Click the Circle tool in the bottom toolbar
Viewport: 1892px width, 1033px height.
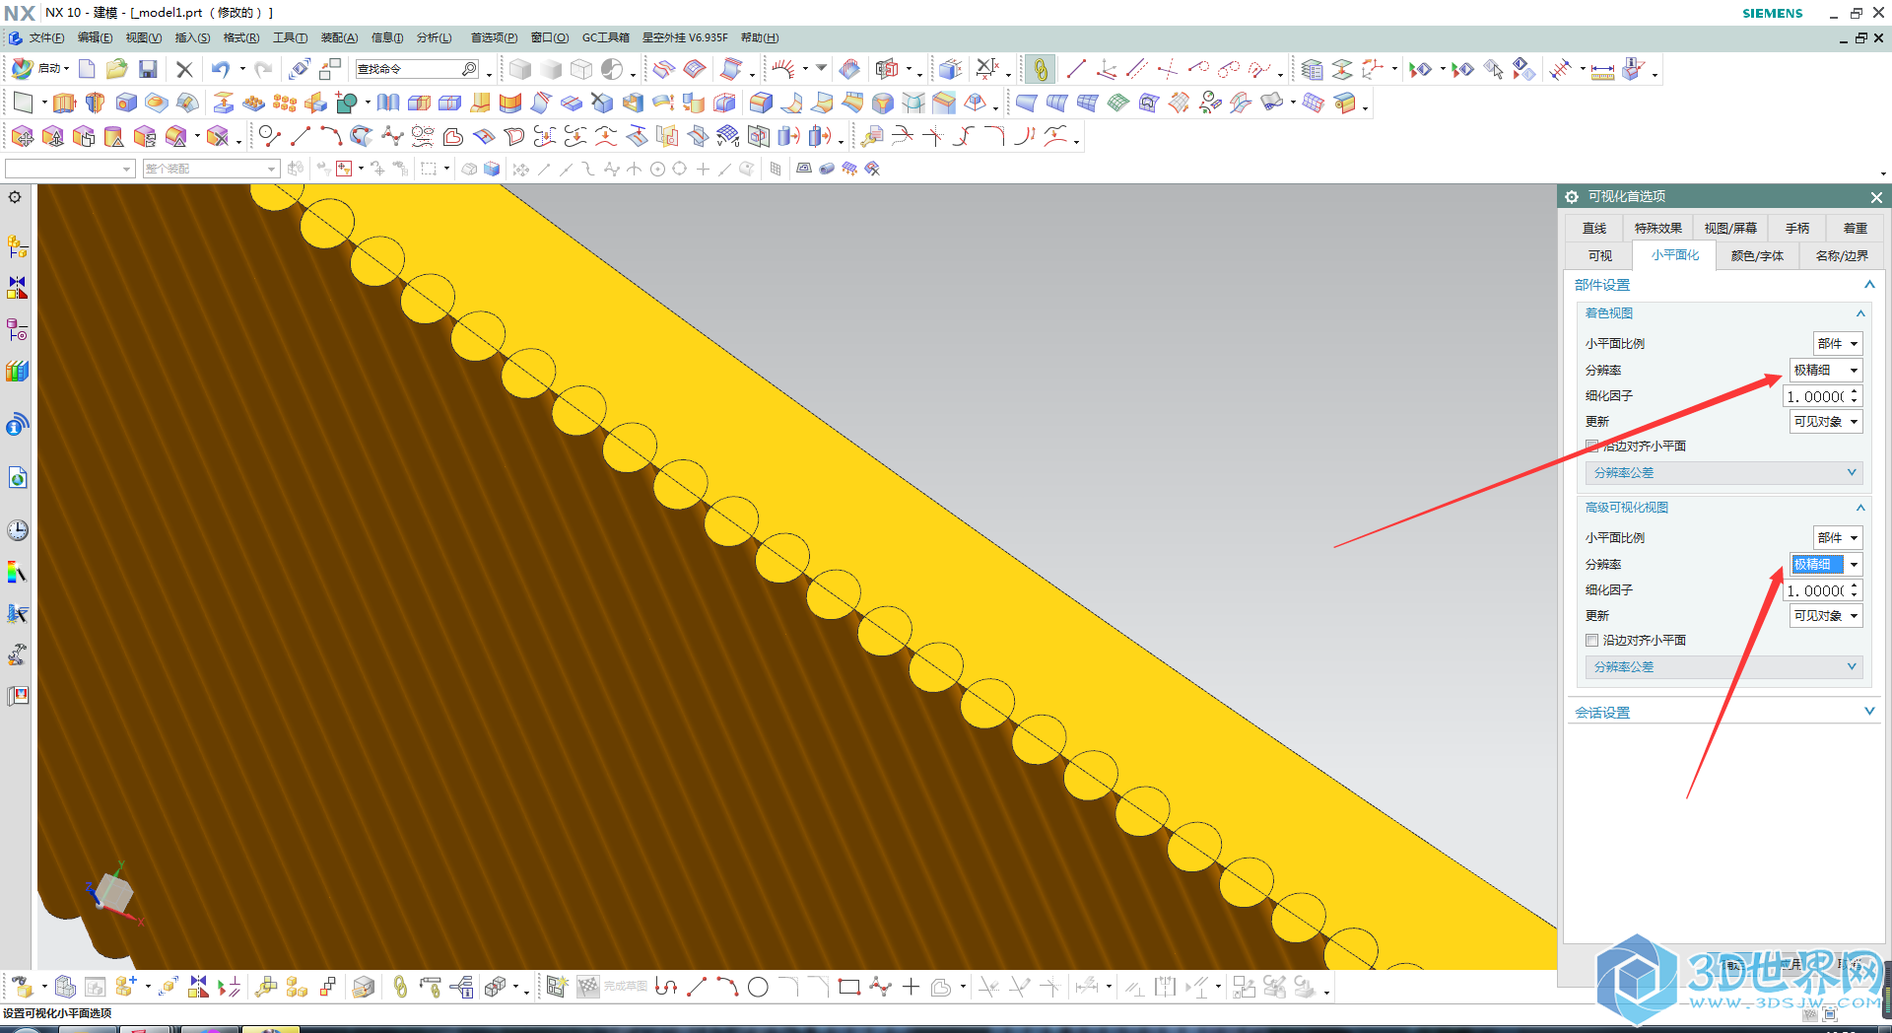(x=758, y=987)
